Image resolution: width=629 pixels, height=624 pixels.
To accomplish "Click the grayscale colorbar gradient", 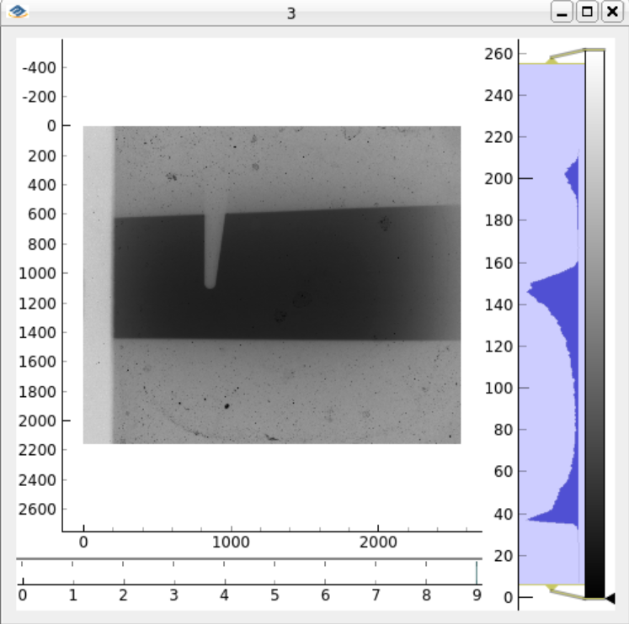I will coord(594,324).
